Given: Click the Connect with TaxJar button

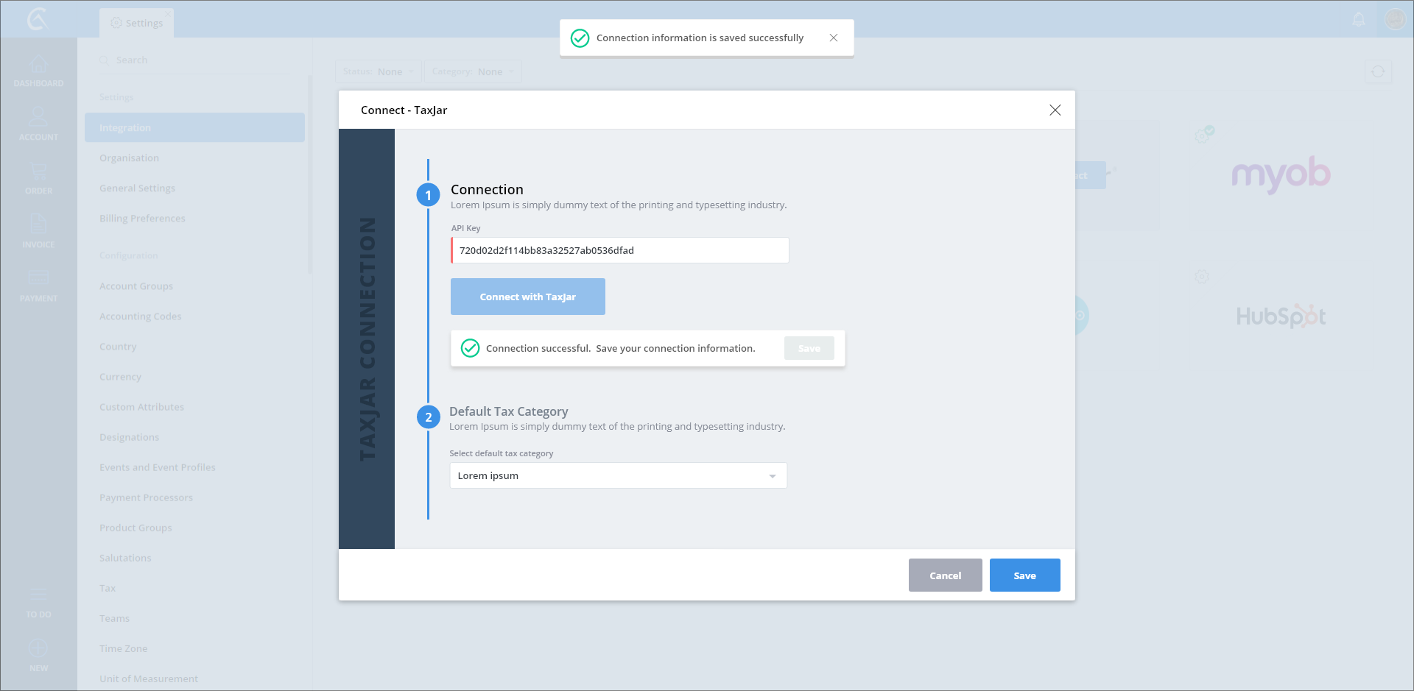Looking at the screenshot, I should pyautogui.click(x=527, y=297).
